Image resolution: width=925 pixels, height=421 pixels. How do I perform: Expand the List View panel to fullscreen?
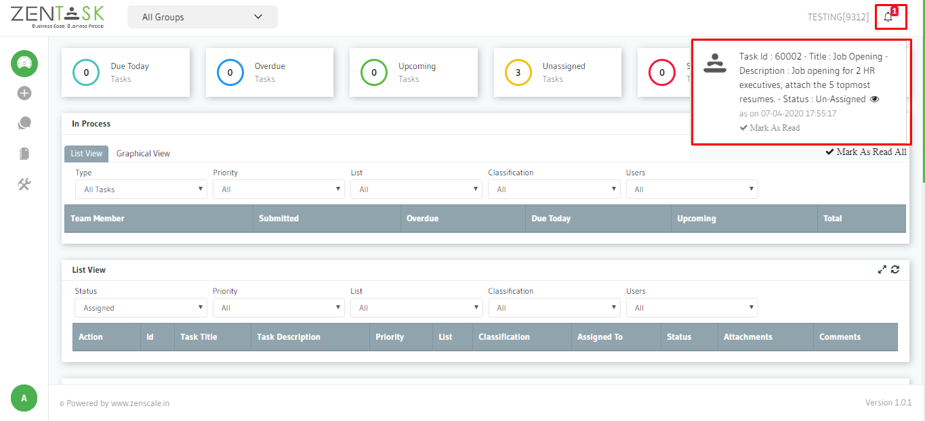pyautogui.click(x=882, y=269)
